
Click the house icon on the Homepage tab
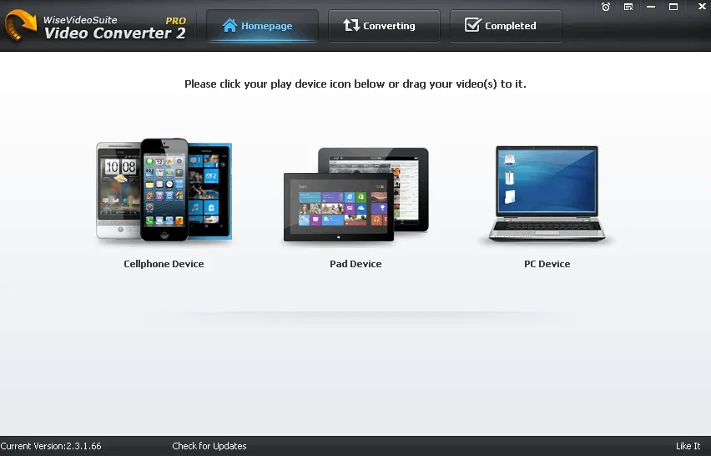[x=229, y=26]
